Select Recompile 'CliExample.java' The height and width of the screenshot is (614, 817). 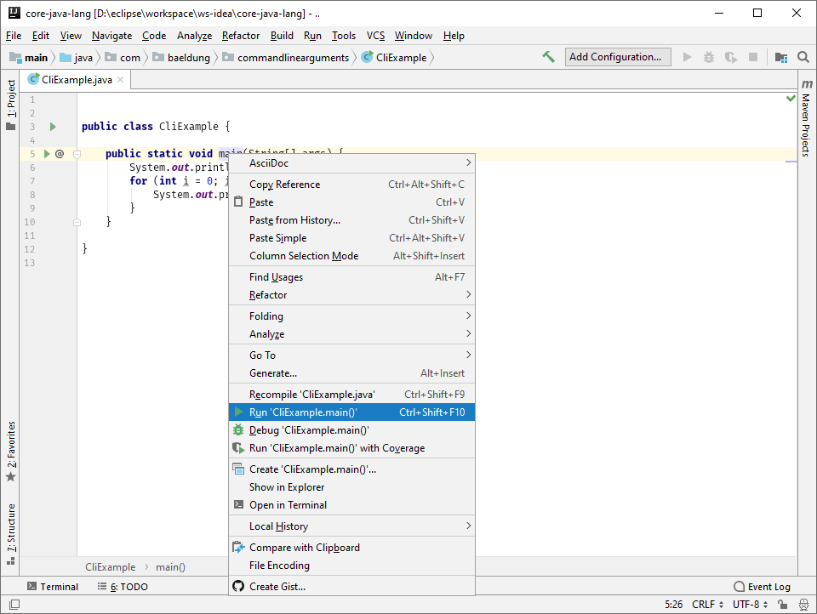point(352,395)
